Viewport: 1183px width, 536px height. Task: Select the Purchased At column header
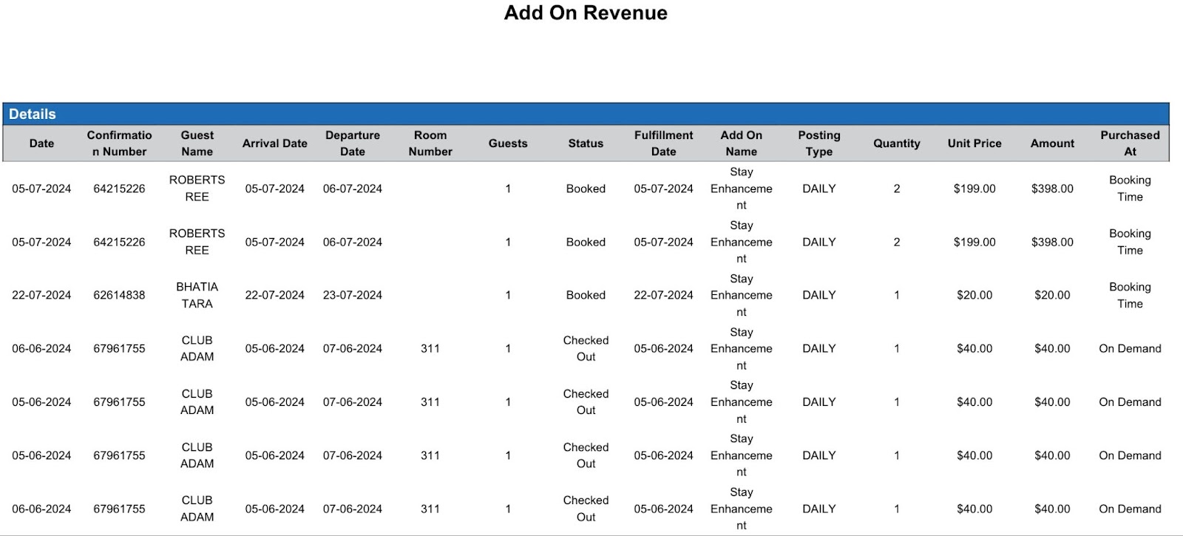tap(1130, 143)
